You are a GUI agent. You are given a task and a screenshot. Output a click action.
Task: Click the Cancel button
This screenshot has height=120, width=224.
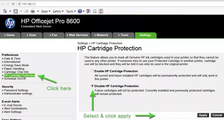(x=217, y=115)
